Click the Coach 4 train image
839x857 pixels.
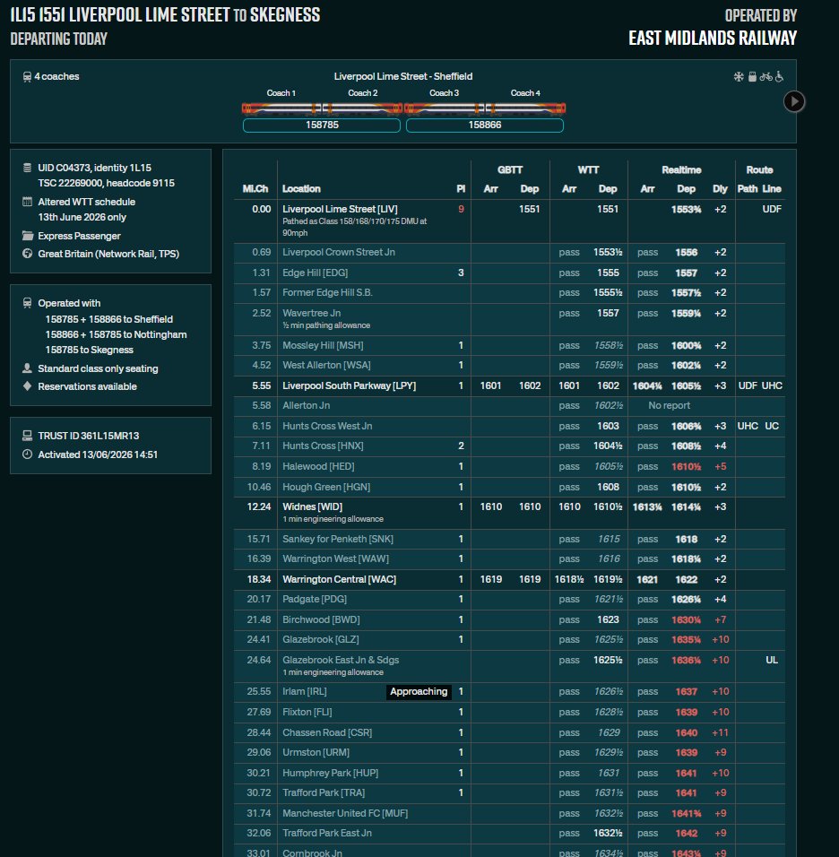tap(526, 108)
